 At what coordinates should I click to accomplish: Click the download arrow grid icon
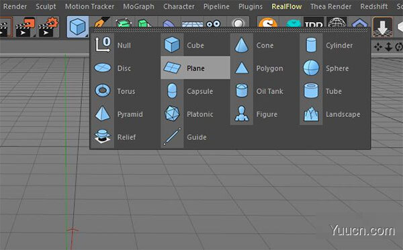pos(382,27)
